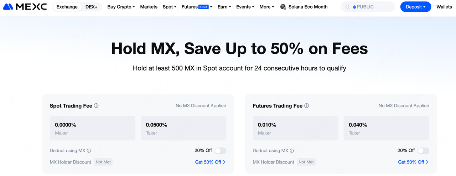Click Get 50% Off link for futures
Viewport: 456px width, 176px height.
413,162
